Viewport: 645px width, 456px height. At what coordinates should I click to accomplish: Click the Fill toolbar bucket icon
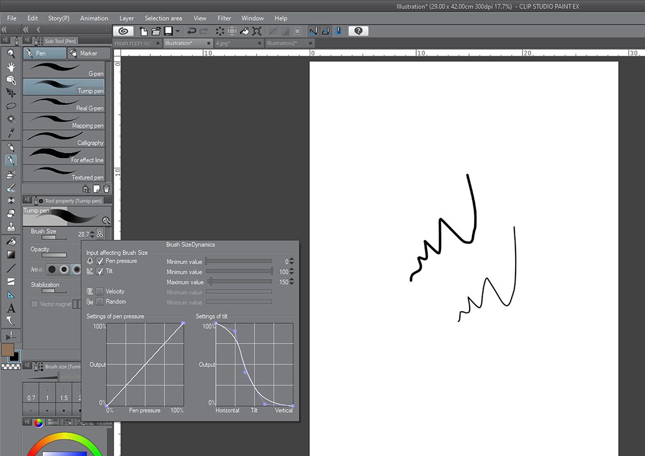(244, 31)
